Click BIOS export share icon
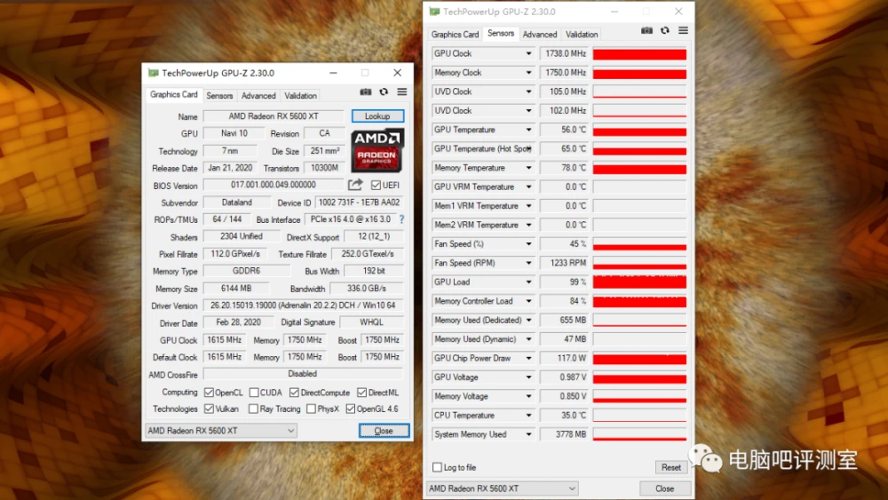The height and width of the screenshot is (500, 888). 355,185
